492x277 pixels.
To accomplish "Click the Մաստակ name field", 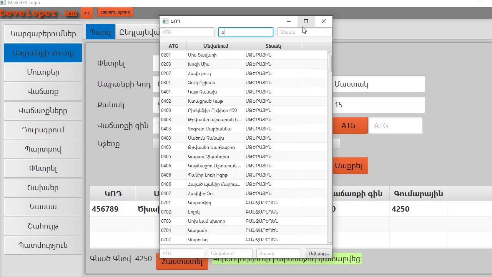I will pyautogui.click(x=378, y=84).
